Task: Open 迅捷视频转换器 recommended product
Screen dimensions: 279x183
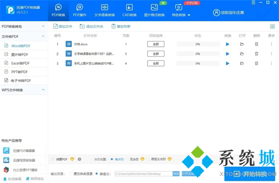Action: point(23,160)
